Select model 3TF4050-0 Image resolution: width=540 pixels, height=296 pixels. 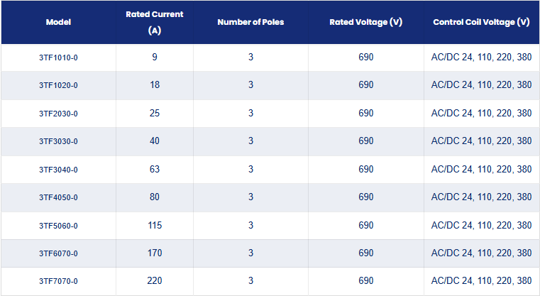(59, 197)
